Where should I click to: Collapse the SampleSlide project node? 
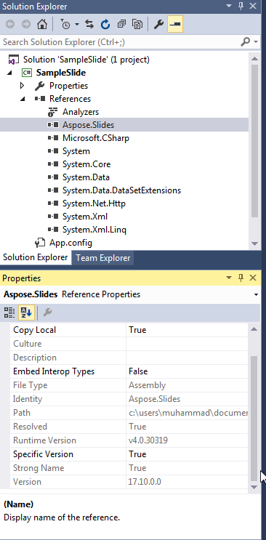tap(9, 73)
